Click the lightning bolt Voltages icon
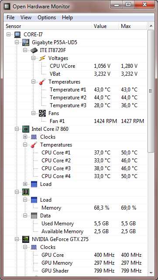 [42, 58]
